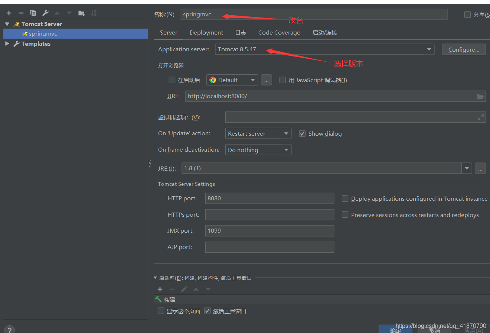Viewport: 490px width, 333px height.
Task: Sort configurations alphabetically
Action: (94, 13)
